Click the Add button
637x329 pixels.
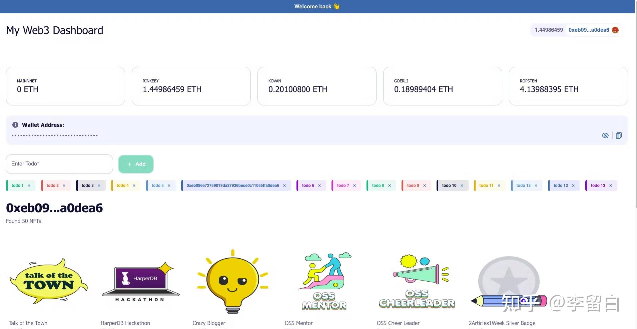point(136,164)
